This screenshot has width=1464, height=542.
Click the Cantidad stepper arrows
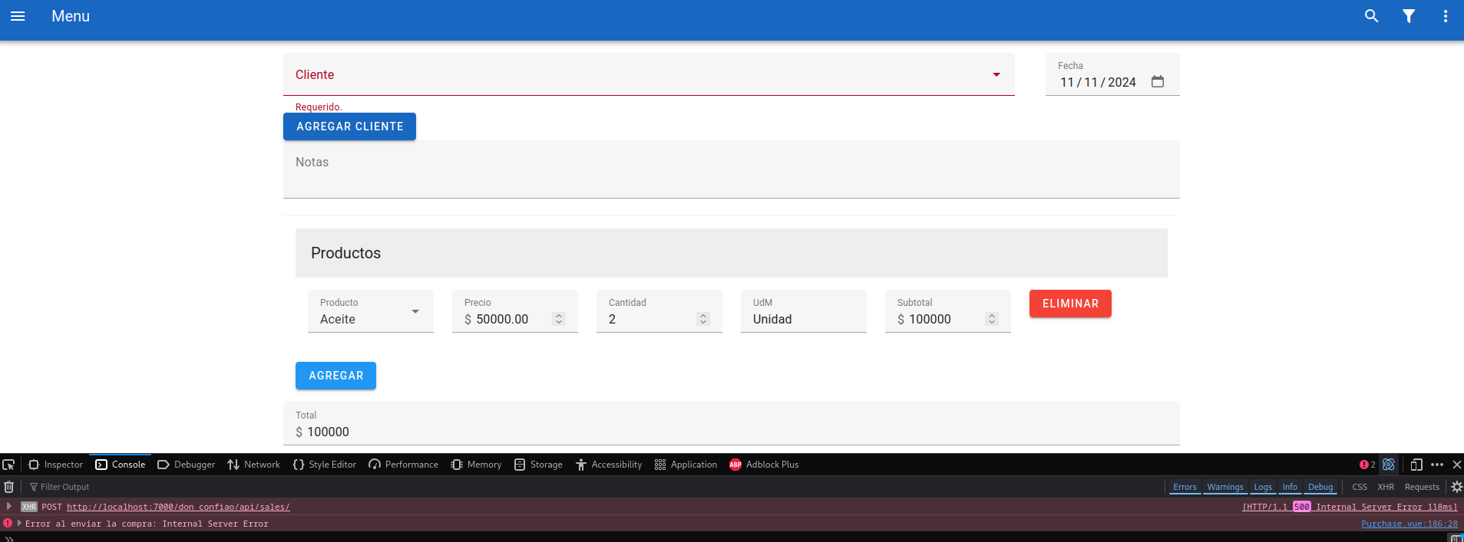(x=702, y=319)
